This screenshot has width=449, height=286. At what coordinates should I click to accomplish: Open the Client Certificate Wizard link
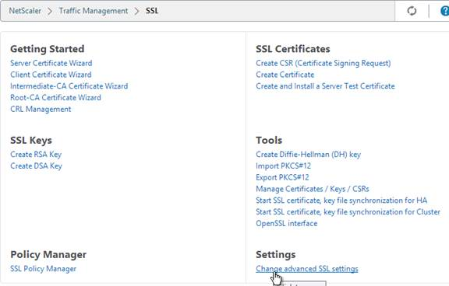(51, 75)
